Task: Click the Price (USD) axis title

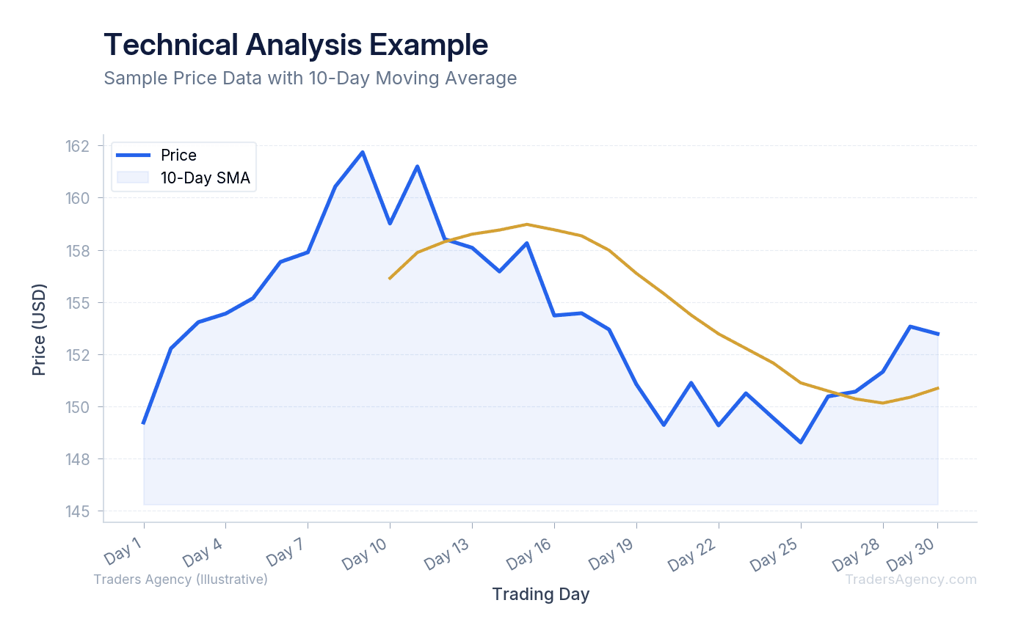Action: tap(40, 329)
